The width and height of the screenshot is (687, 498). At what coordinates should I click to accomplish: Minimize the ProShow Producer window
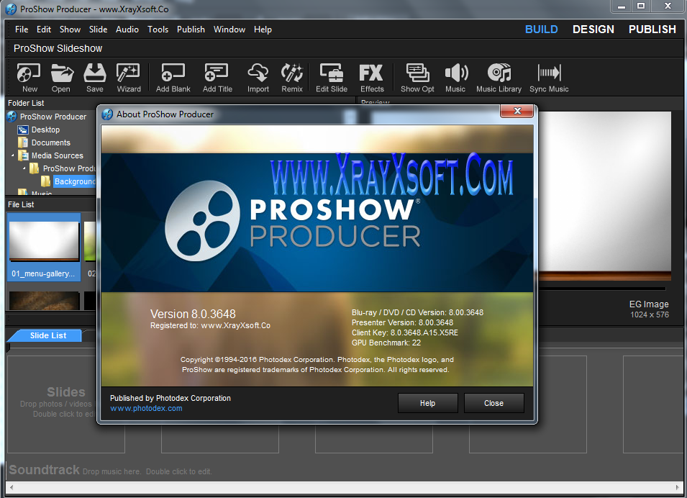click(x=622, y=6)
